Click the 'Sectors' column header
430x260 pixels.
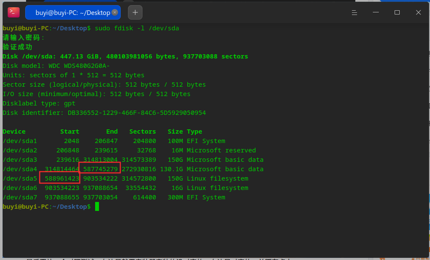click(142, 132)
